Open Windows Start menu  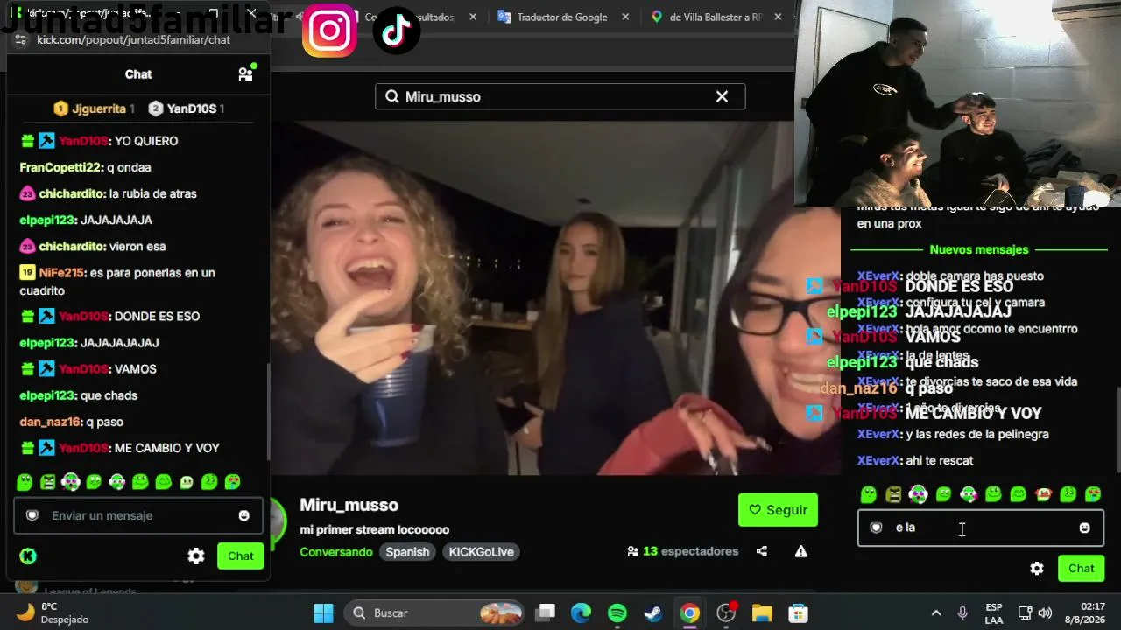[323, 612]
